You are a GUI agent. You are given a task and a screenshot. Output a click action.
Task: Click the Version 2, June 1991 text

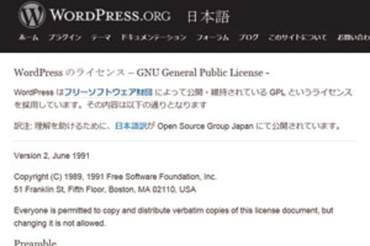(52, 156)
